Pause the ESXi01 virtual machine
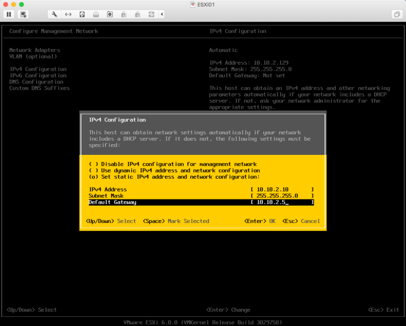The height and width of the screenshot is (326, 406). point(9,14)
